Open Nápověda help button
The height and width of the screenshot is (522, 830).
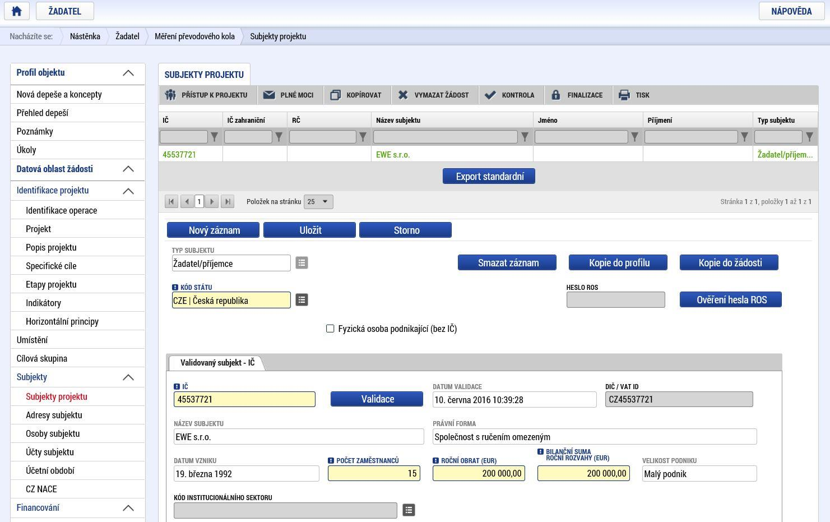point(791,11)
